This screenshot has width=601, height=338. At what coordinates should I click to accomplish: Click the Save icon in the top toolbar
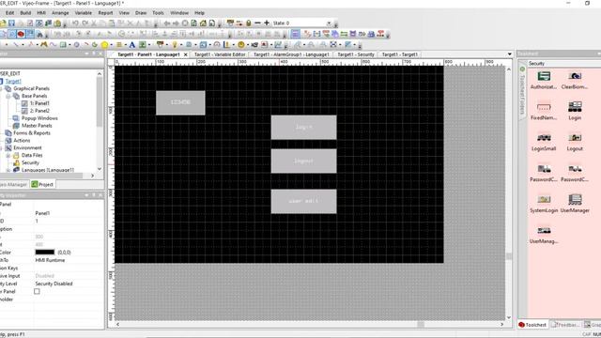(x=11, y=23)
